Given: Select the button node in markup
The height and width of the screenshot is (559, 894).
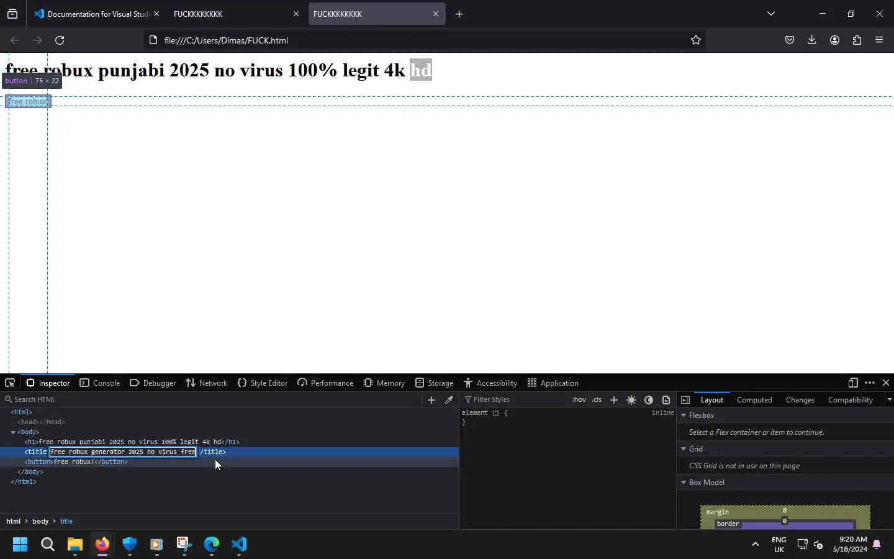Looking at the screenshot, I should [76, 461].
